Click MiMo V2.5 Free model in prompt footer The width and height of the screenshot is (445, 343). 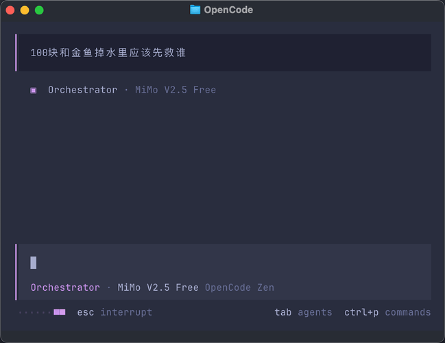[x=158, y=287]
